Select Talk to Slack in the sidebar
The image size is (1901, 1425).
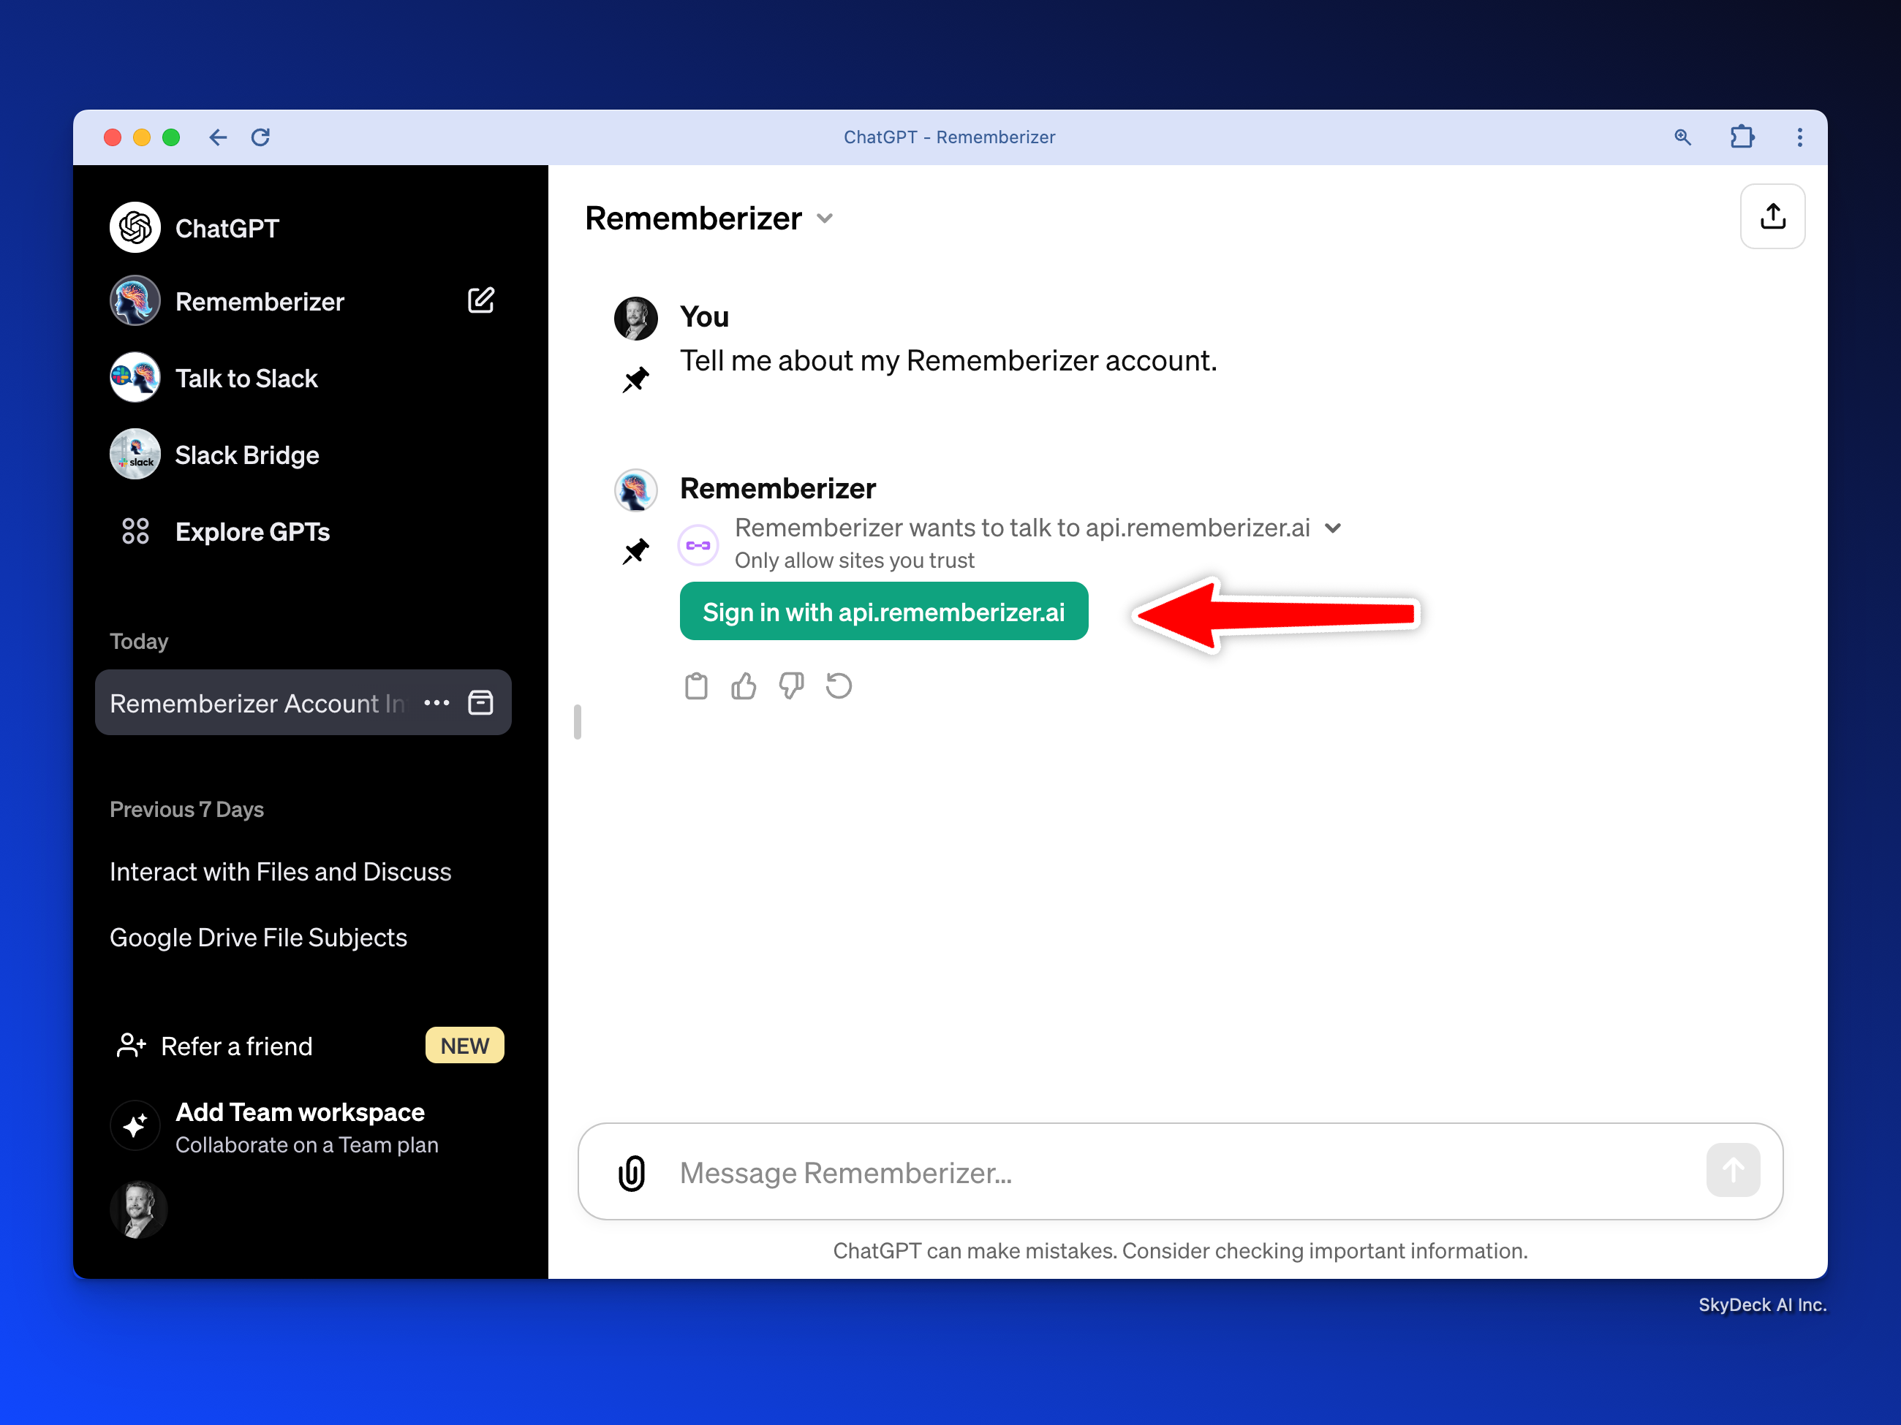tap(246, 378)
